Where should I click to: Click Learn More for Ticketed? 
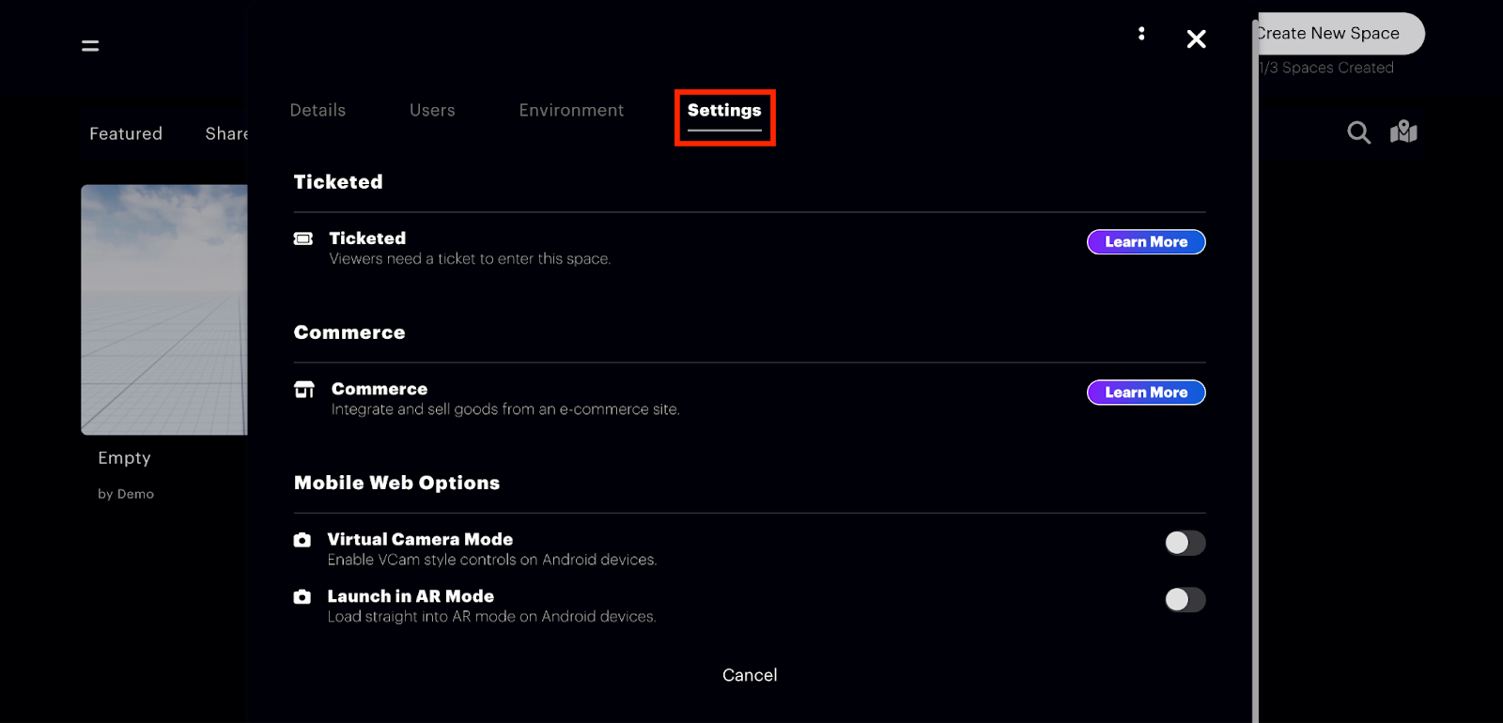point(1146,242)
